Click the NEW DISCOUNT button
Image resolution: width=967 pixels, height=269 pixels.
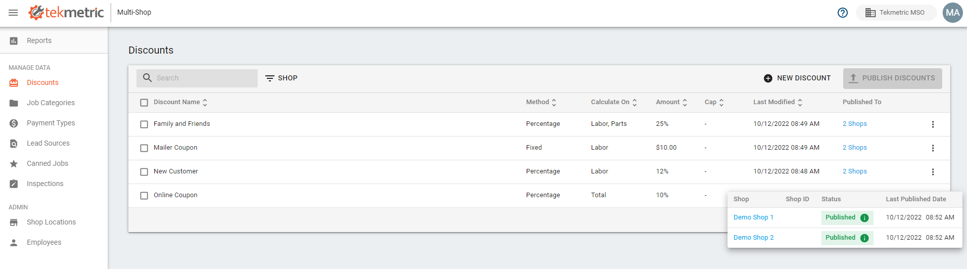[x=797, y=78]
